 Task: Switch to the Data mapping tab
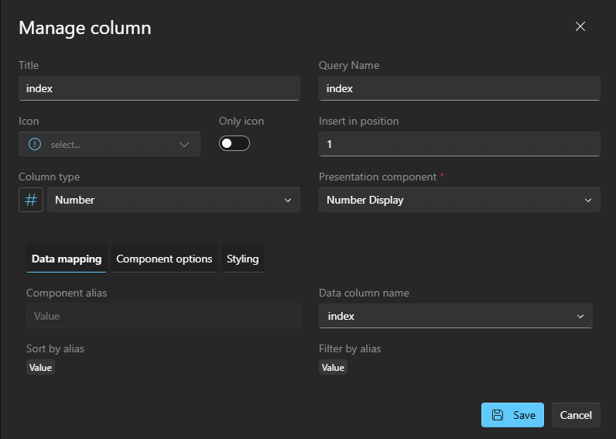67,259
